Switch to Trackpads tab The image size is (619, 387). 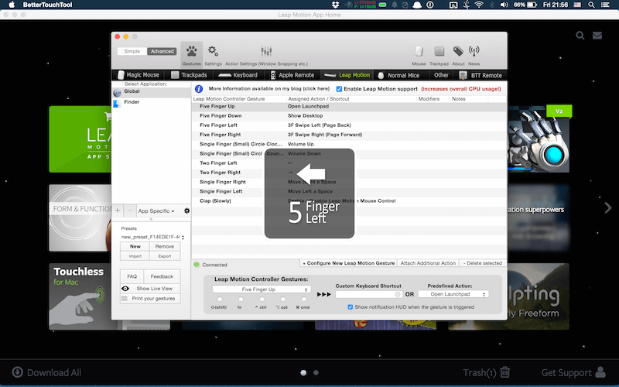(x=189, y=75)
